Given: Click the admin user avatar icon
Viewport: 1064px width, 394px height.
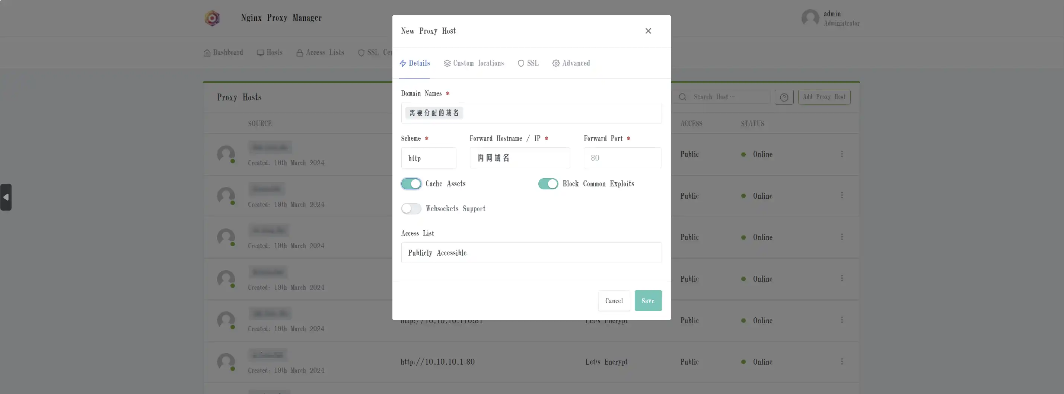Looking at the screenshot, I should [810, 18].
